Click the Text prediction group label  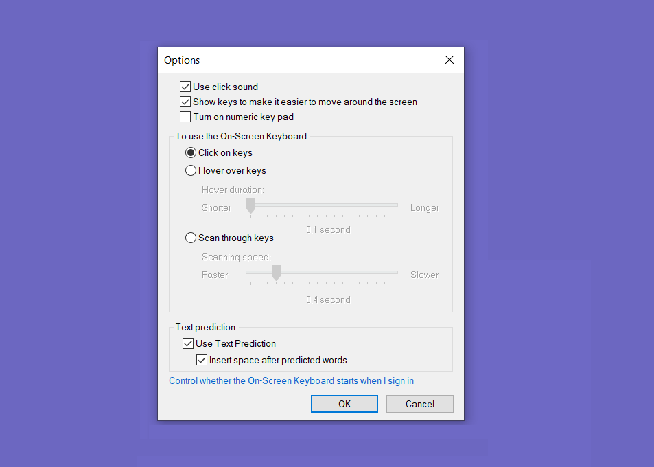pos(206,327)
